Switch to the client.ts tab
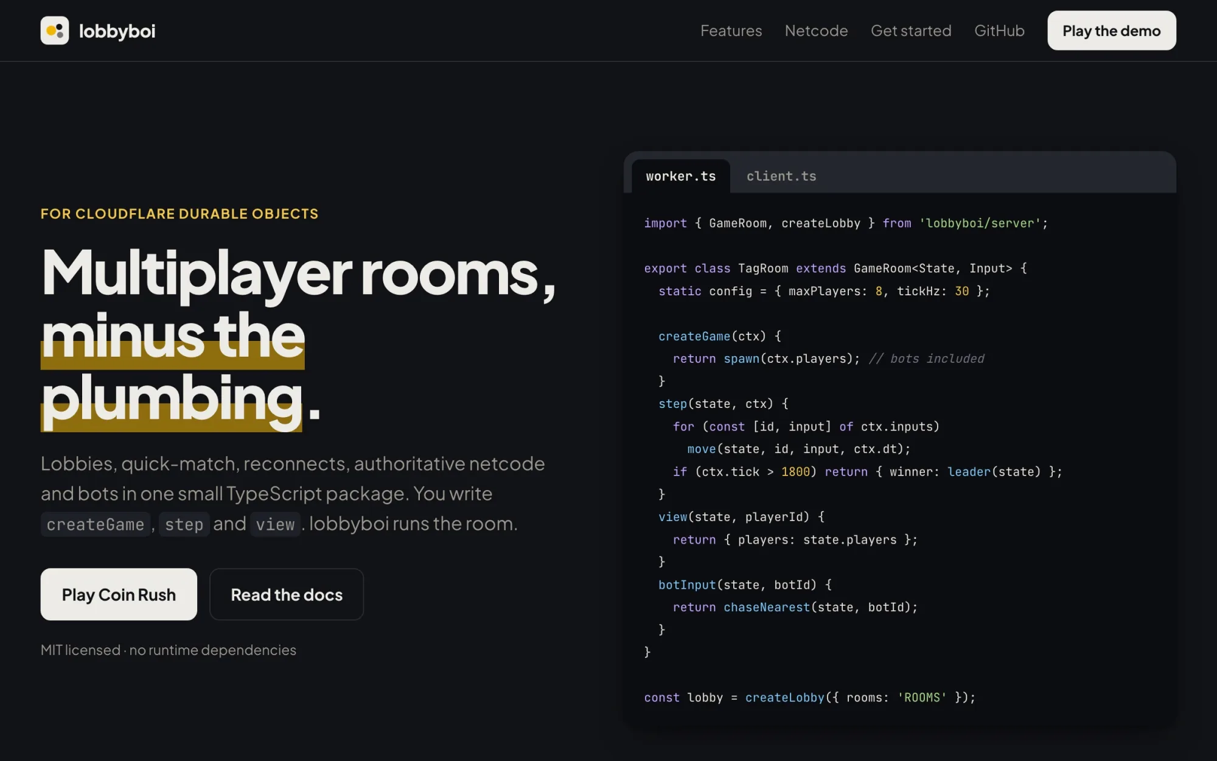The width and height of the screenshot is (1217, 761). [x=781, y=176]
